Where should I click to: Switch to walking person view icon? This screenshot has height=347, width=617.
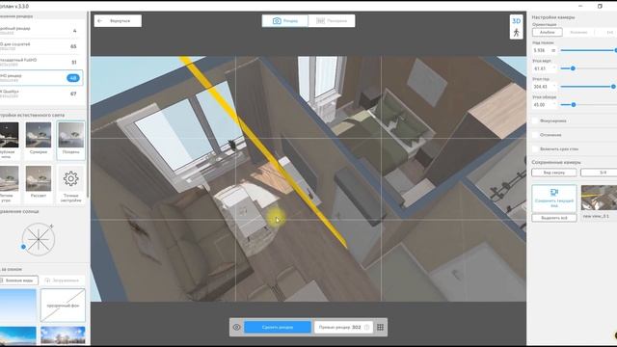[517, 33]
